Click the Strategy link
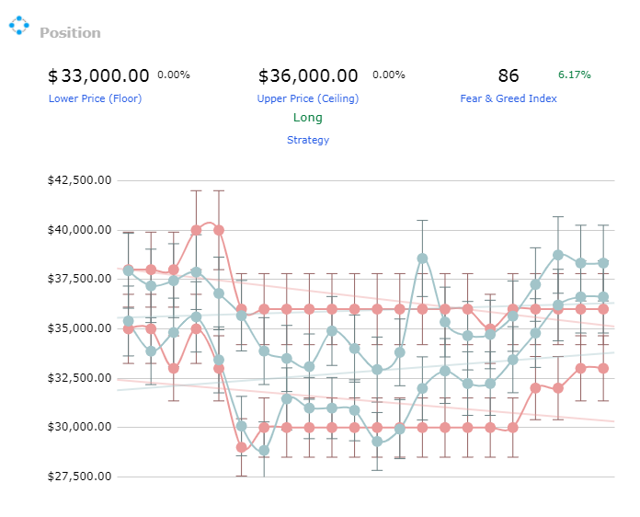The width and height of the screenshot is (640, 517). coord(308,140)
